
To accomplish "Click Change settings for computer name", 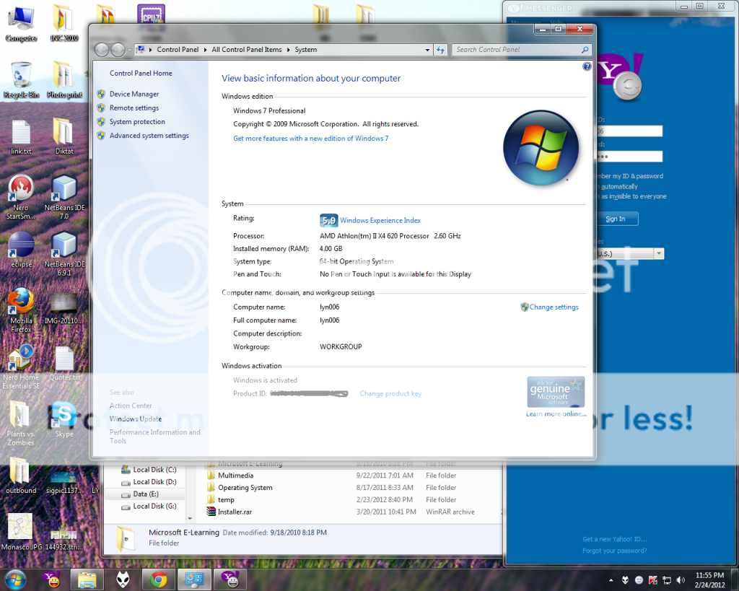I will pyautogui.click(x=554, y=307).
